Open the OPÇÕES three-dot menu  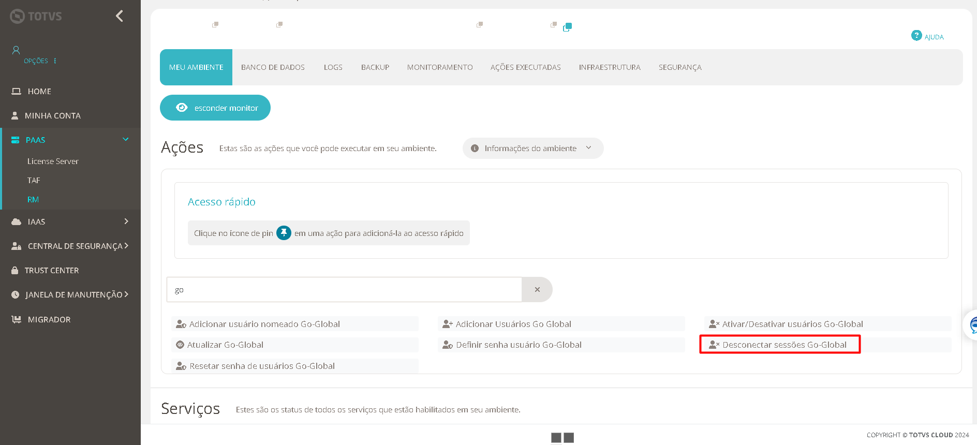(x=55, y=61)
